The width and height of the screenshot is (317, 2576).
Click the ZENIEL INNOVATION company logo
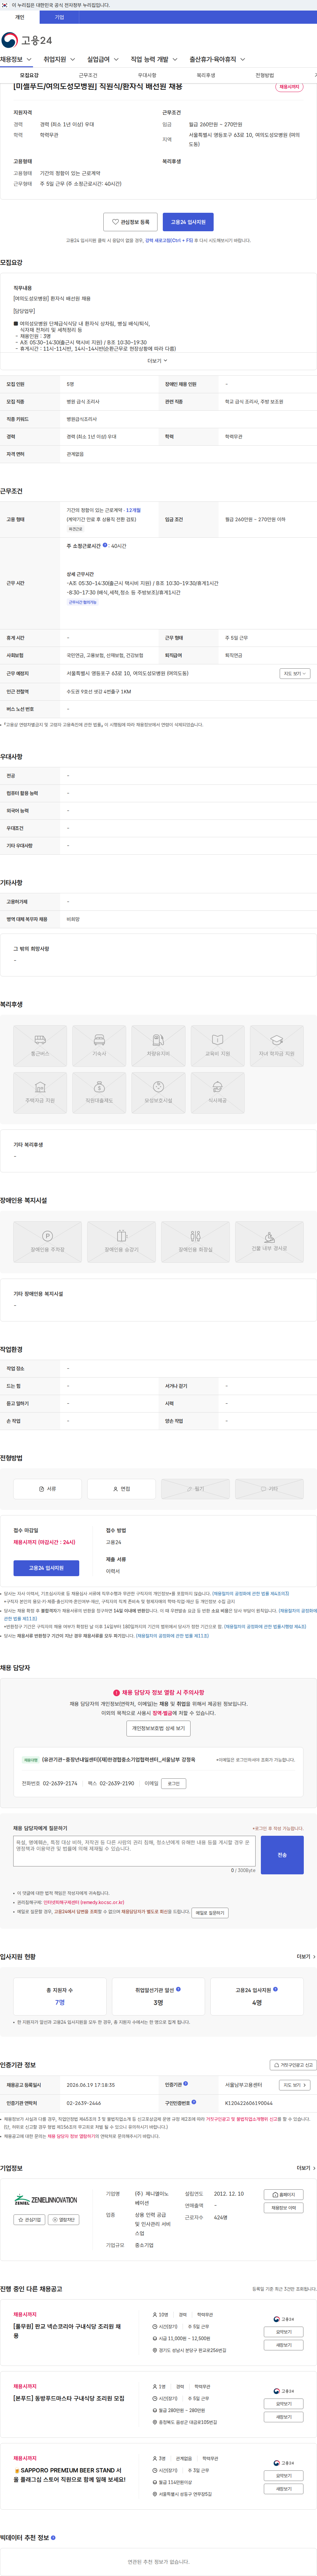point(46,2200)
